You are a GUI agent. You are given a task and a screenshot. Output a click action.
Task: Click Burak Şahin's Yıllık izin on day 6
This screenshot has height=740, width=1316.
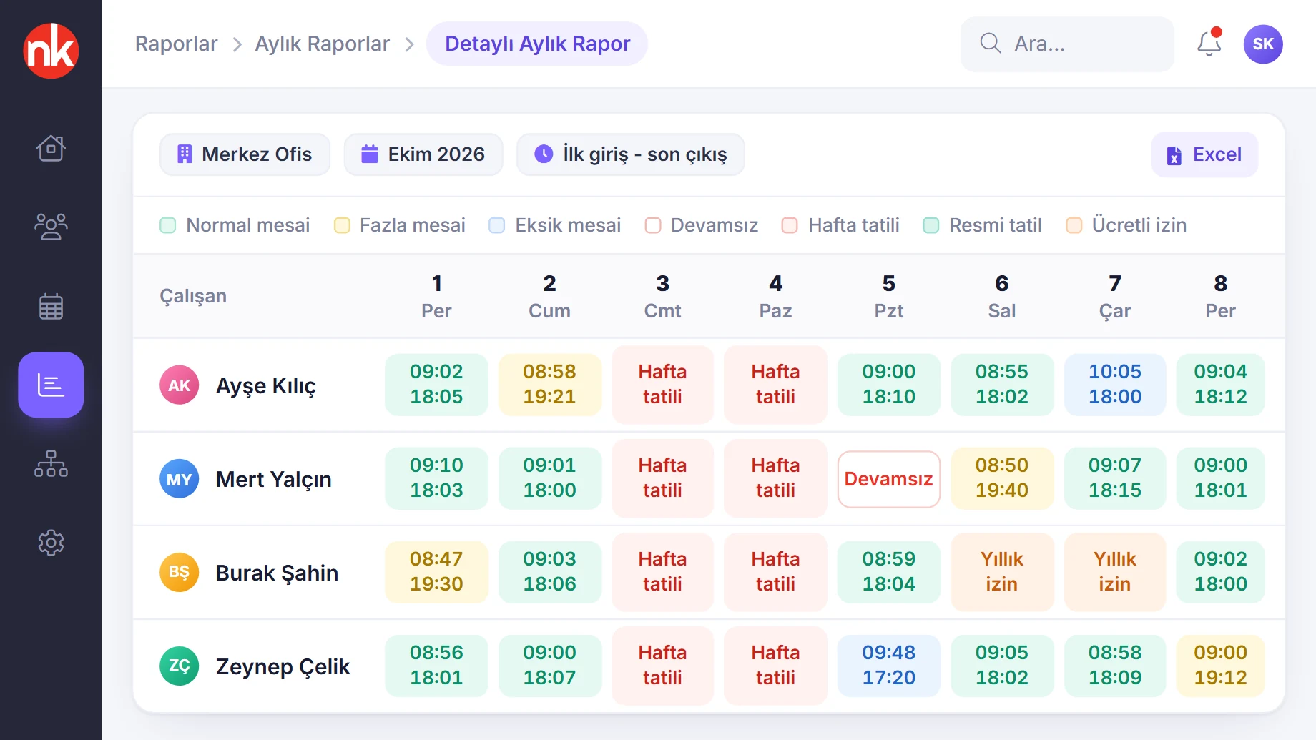1002,572
